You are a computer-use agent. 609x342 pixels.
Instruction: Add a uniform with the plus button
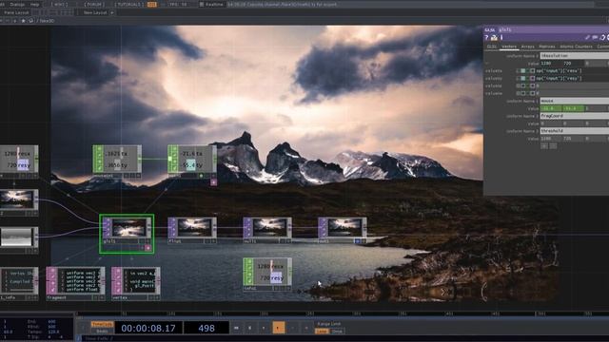coord(544,146)
